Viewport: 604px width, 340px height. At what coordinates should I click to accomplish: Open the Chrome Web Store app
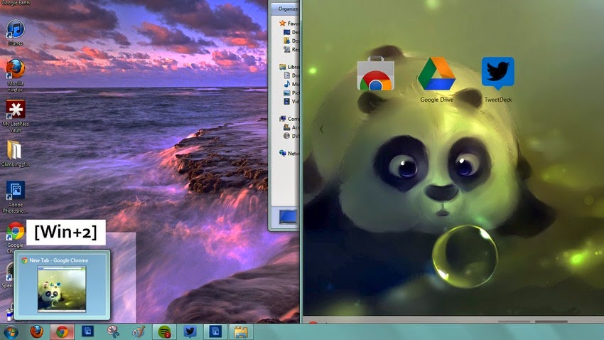pos(376,75)
